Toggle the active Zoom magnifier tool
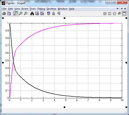Viewport: 129px width, 115px height. coord(16,13)
